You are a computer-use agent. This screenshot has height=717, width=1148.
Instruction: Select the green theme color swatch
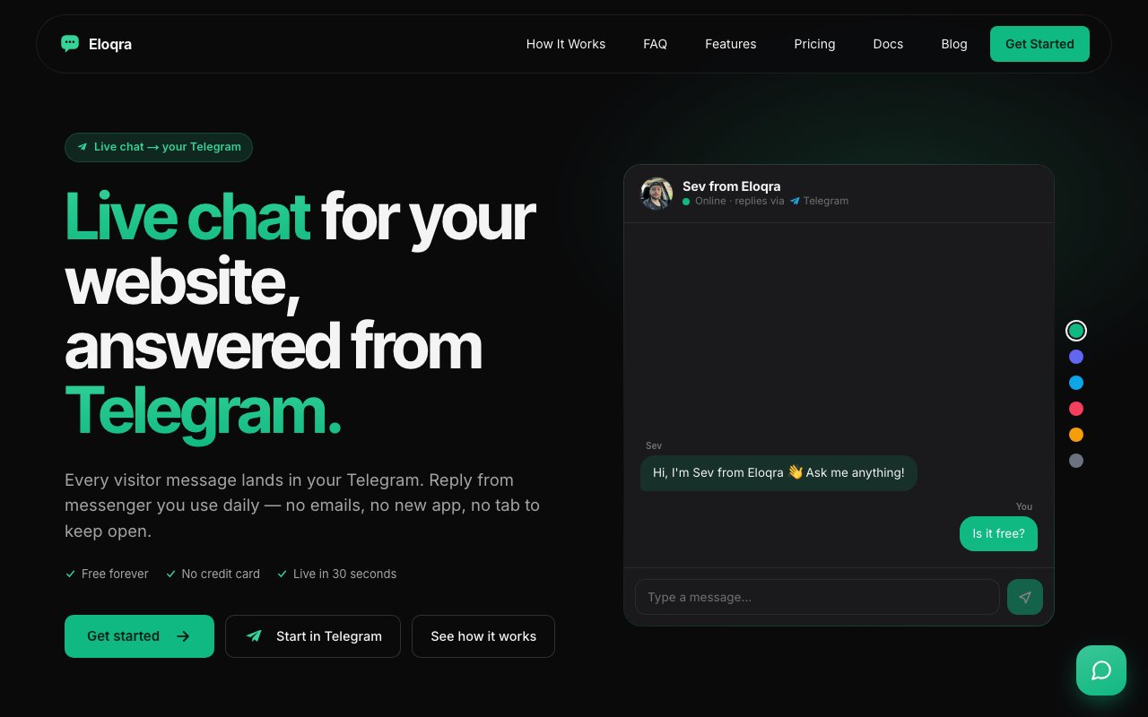(x=1076, y=331)
